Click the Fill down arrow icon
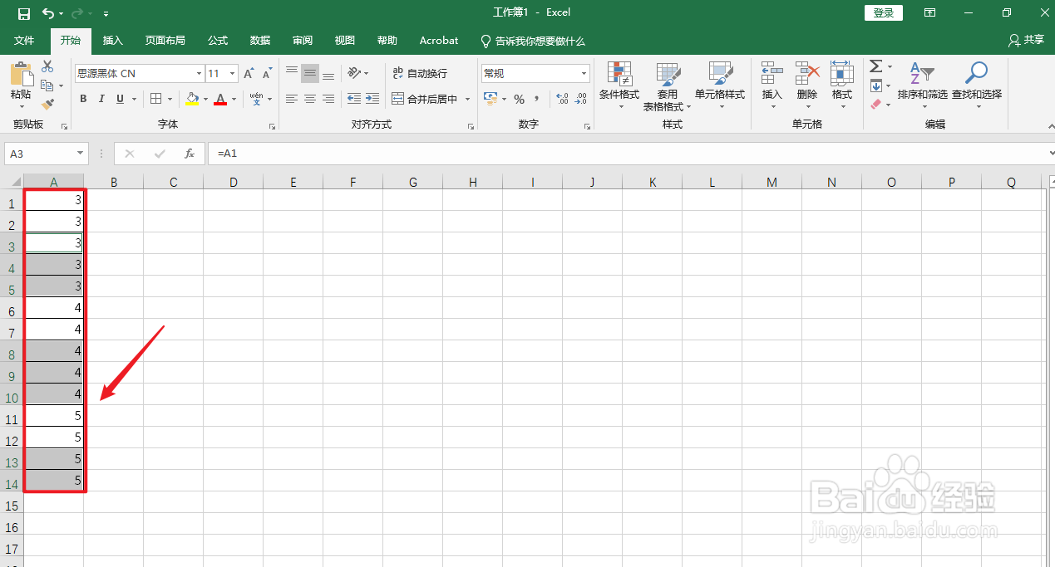 tap(875, 86)
